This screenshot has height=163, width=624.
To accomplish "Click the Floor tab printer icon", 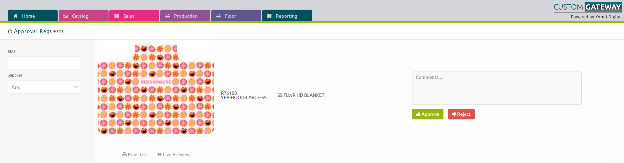I will (218, 16).
